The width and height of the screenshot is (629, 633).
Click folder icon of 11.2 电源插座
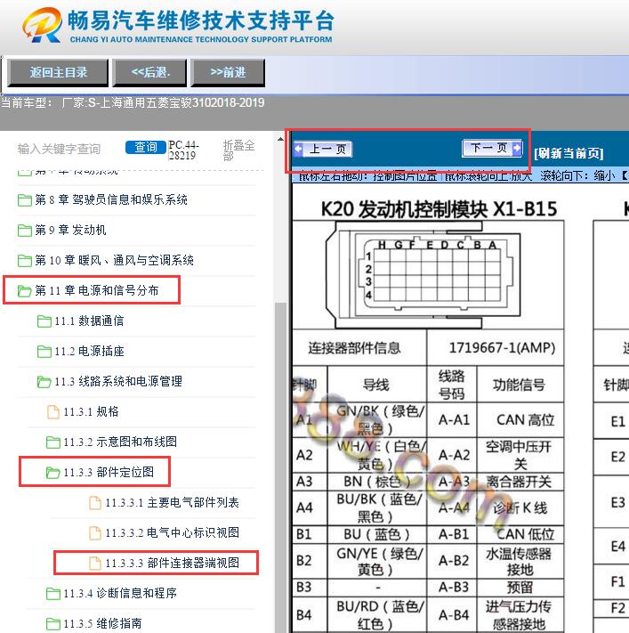click(44, 352)
